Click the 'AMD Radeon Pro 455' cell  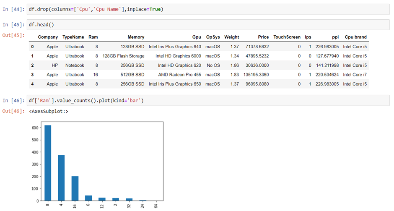[x=180, y=75]
